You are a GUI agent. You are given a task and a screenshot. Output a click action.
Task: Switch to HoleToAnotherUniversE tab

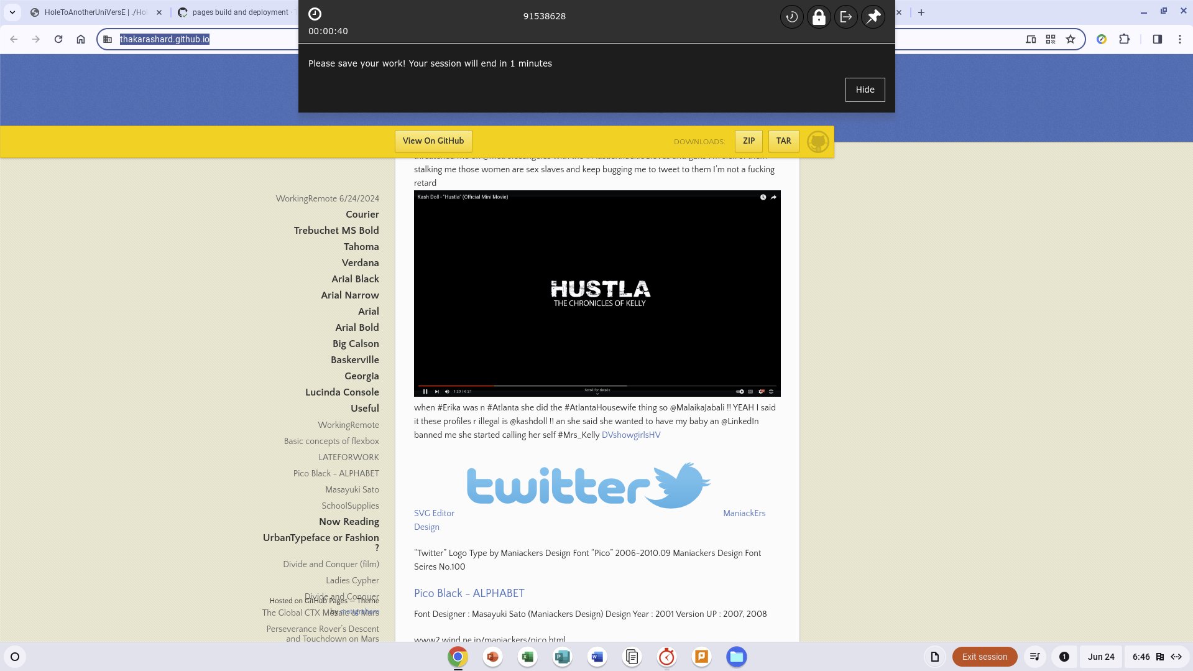pos(93,12)
